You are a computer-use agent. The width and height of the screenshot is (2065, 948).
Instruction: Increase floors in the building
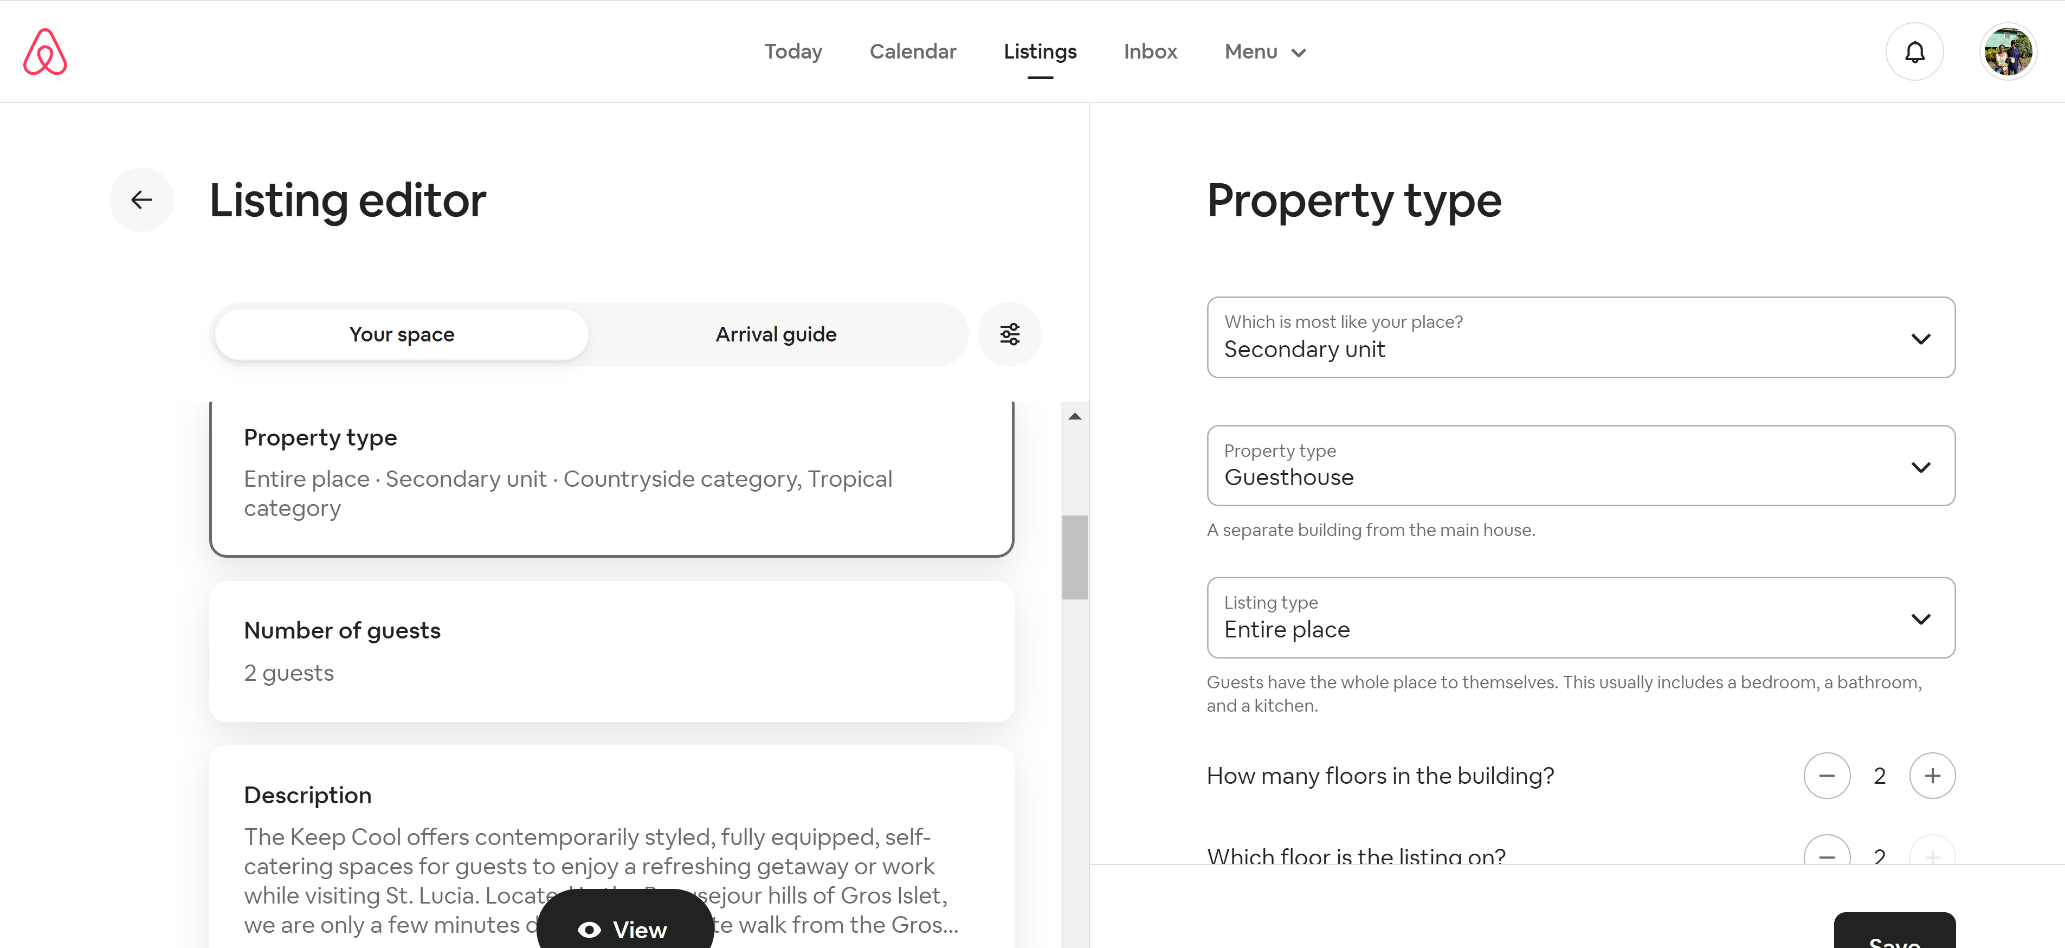click(x=1932, y=775)
